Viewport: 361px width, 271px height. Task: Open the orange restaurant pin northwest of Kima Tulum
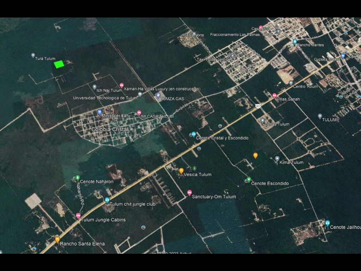pos(255,156)
